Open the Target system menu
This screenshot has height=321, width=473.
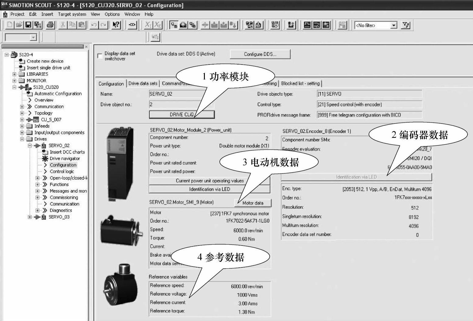pos(72,14)
